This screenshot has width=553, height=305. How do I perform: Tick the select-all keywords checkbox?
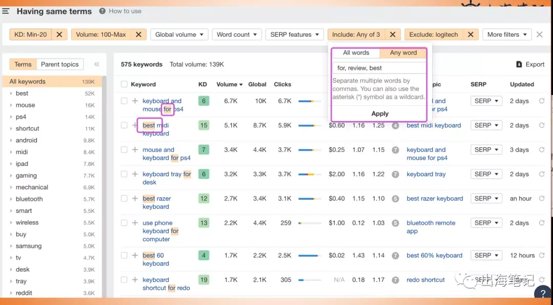(x=124, y=84)
